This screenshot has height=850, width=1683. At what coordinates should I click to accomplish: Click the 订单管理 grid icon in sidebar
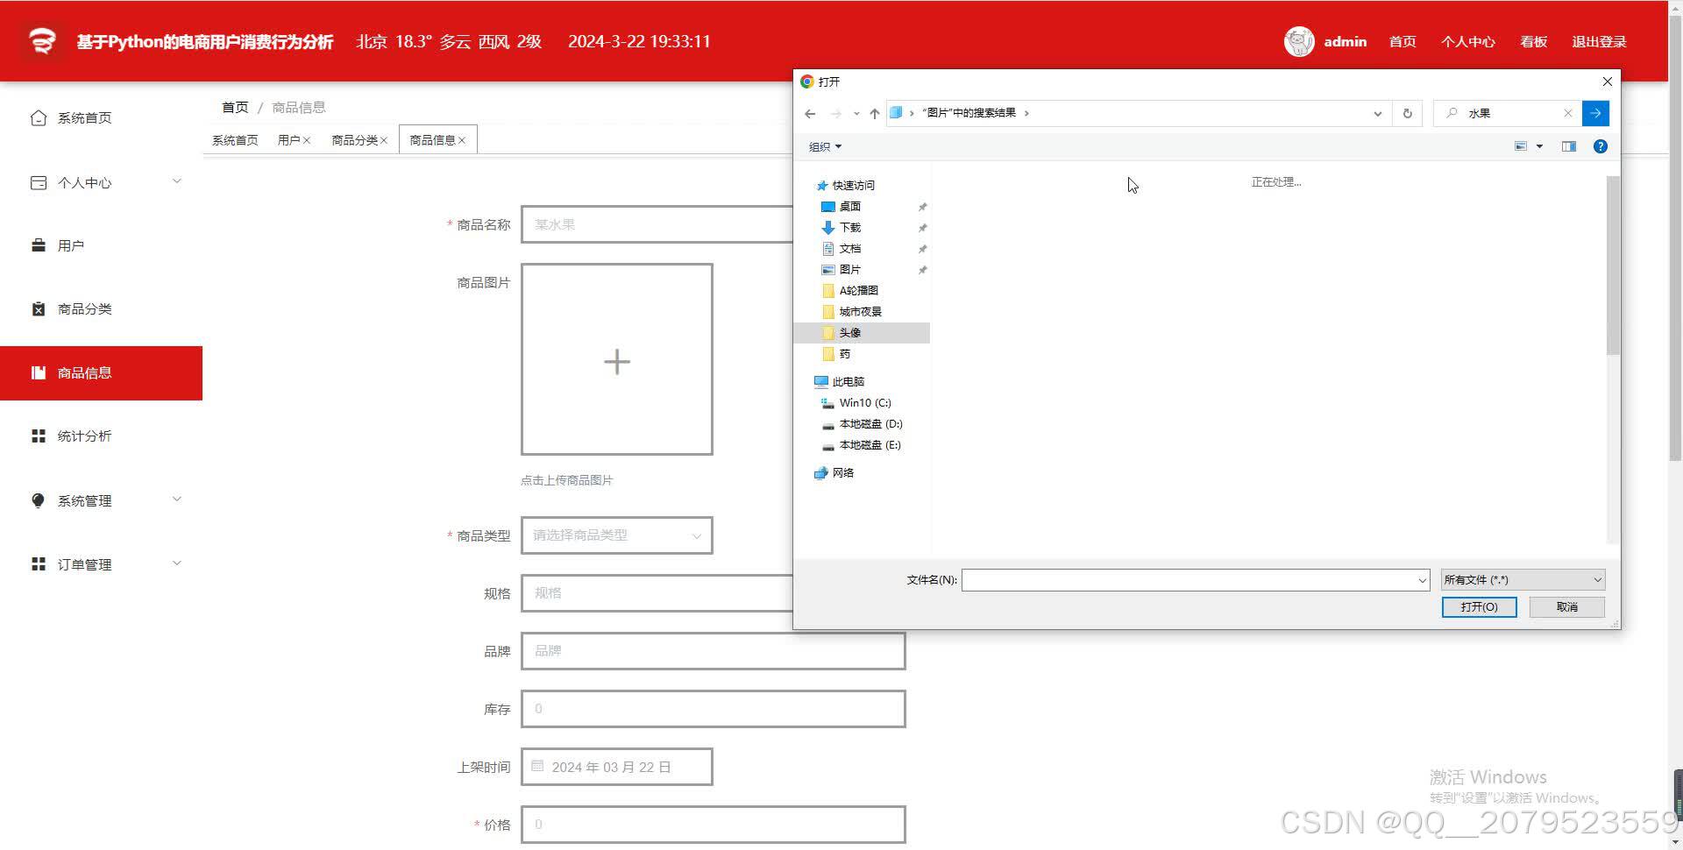coord(38,564)
